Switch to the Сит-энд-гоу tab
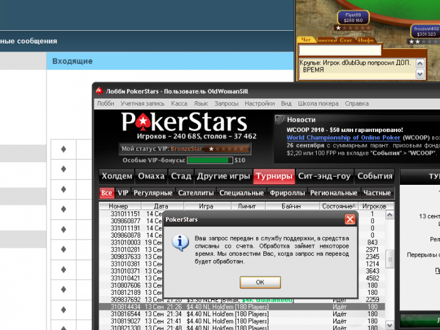The width and height of the screenshot is (440, 330). [x=324, y=176]
